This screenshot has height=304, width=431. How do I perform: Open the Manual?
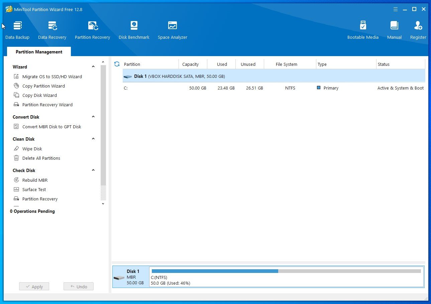[394, 30]
